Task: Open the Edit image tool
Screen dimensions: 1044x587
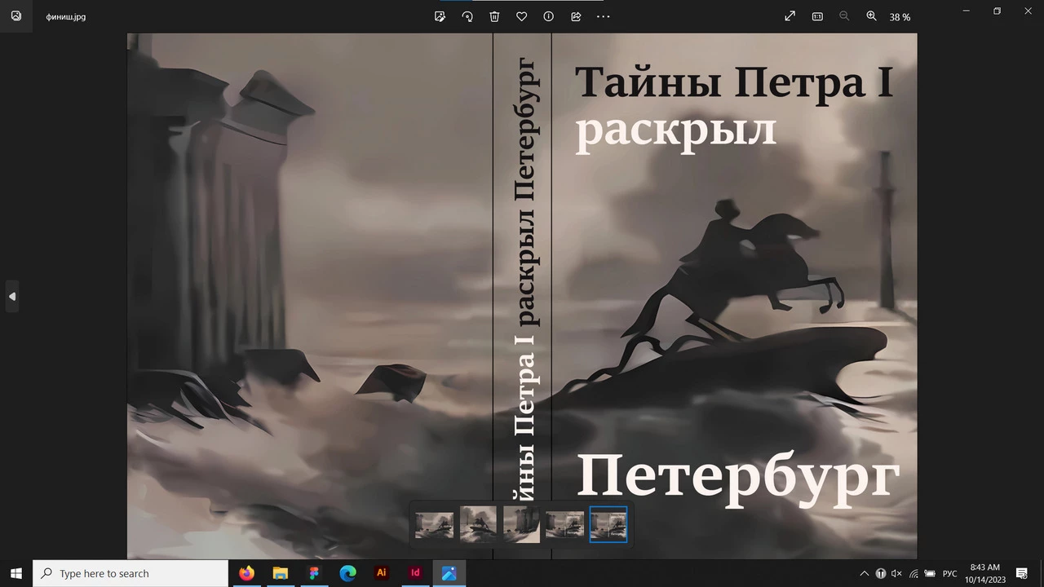Action: [x=440, y=16]
